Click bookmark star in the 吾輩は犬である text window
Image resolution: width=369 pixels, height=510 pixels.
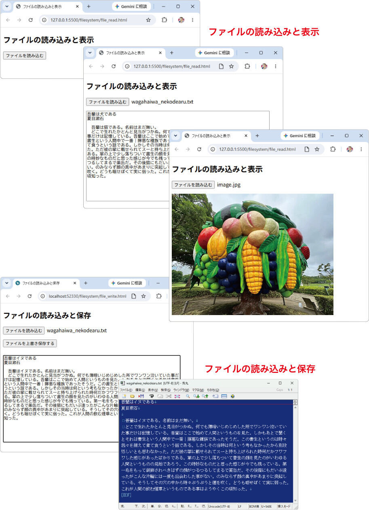(231, 66)
